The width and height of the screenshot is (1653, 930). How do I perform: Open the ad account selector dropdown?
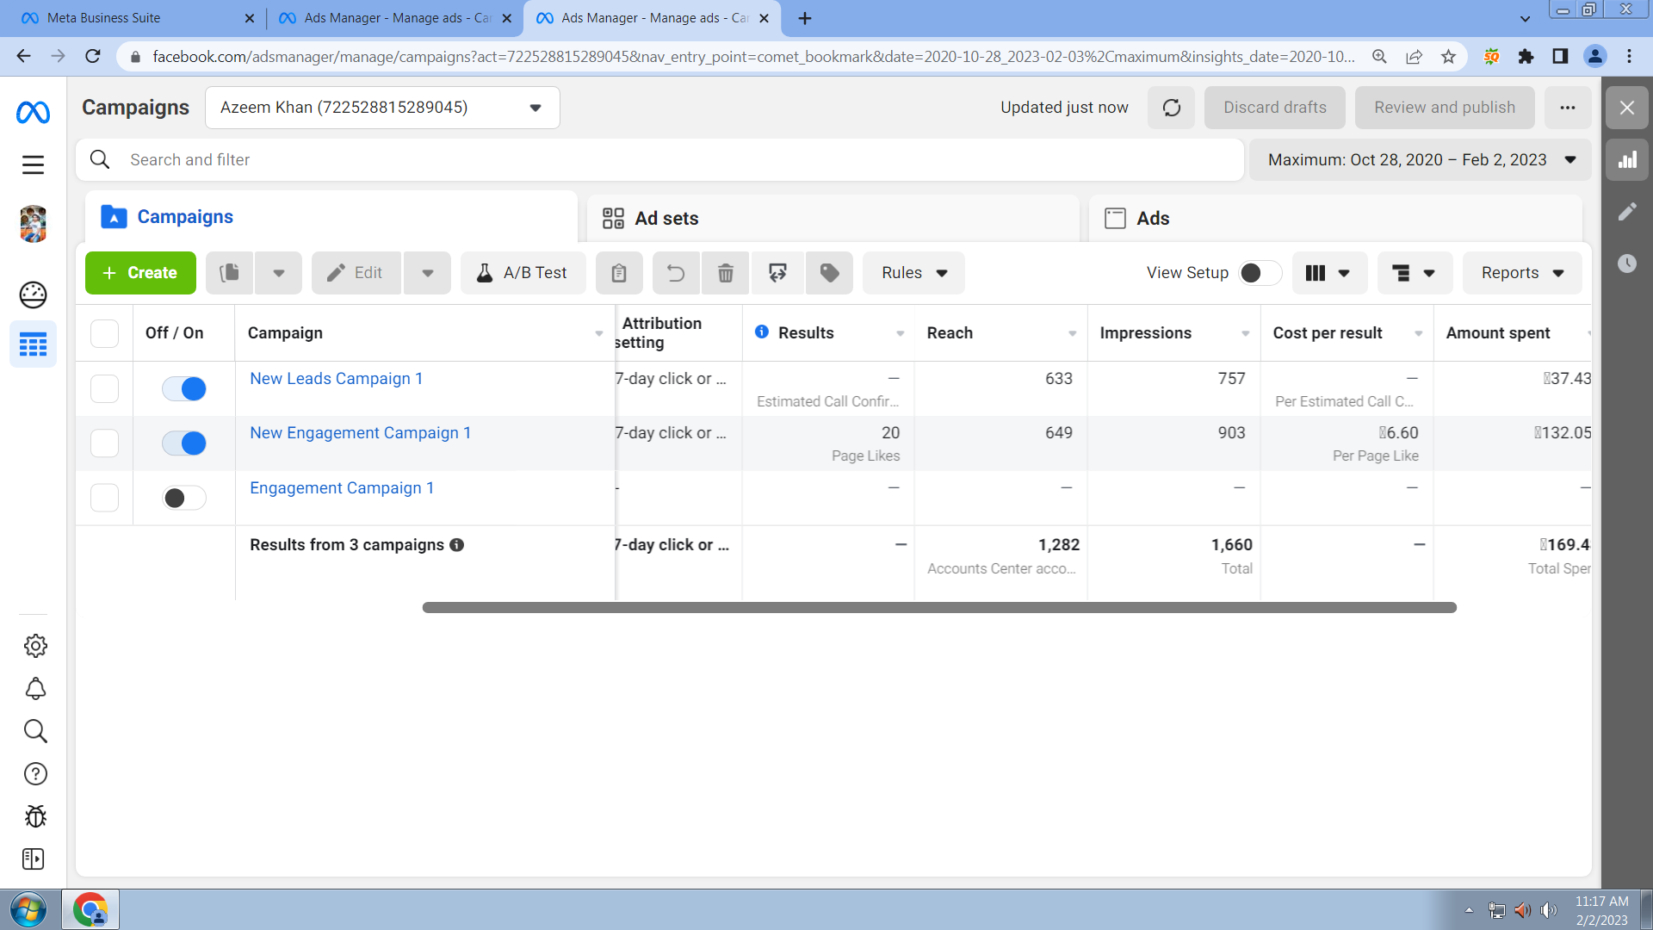click(x=382, y=108)
